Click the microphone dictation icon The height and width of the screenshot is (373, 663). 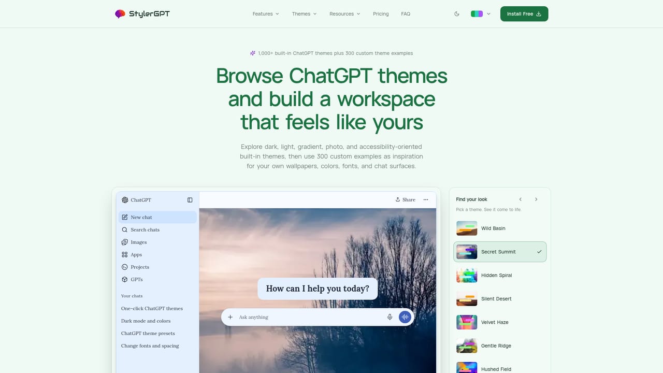(390, 317)
